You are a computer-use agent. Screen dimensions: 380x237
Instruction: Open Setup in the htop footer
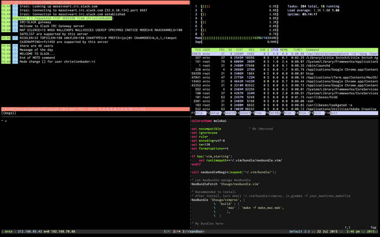click(x=216, y=113)
